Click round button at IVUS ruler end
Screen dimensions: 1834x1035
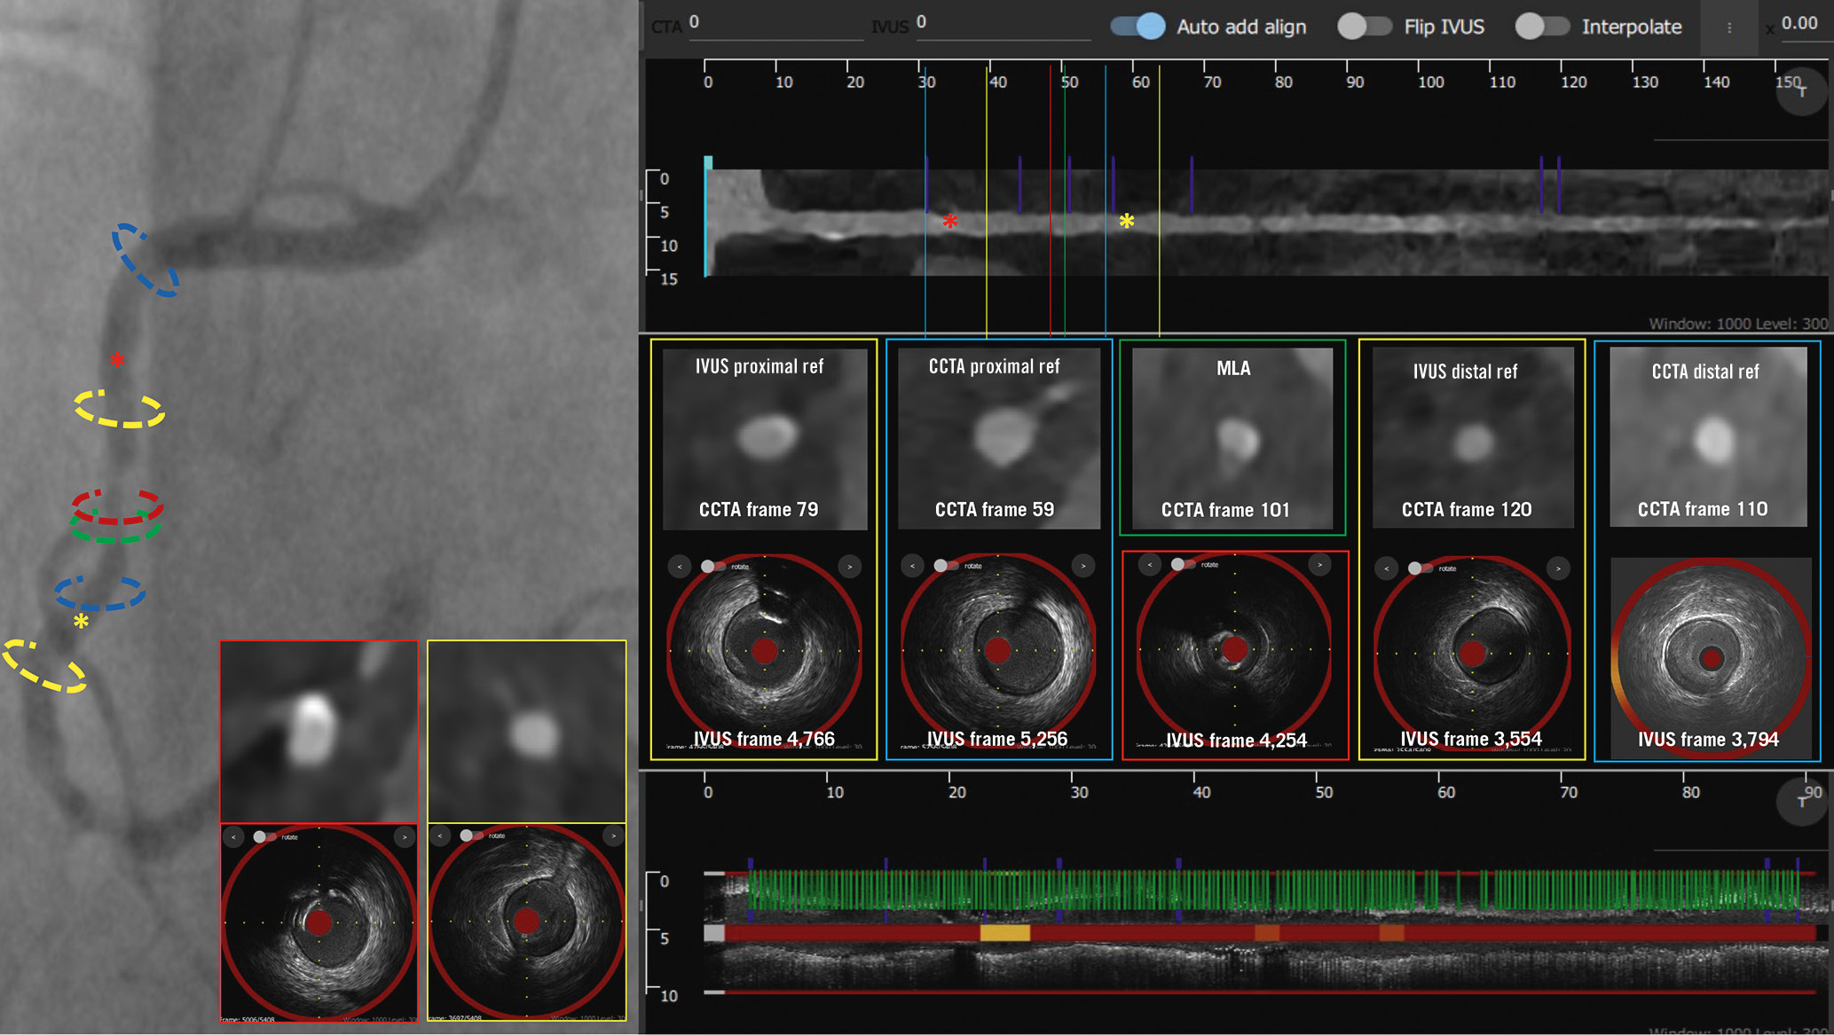coord(1801,801)
